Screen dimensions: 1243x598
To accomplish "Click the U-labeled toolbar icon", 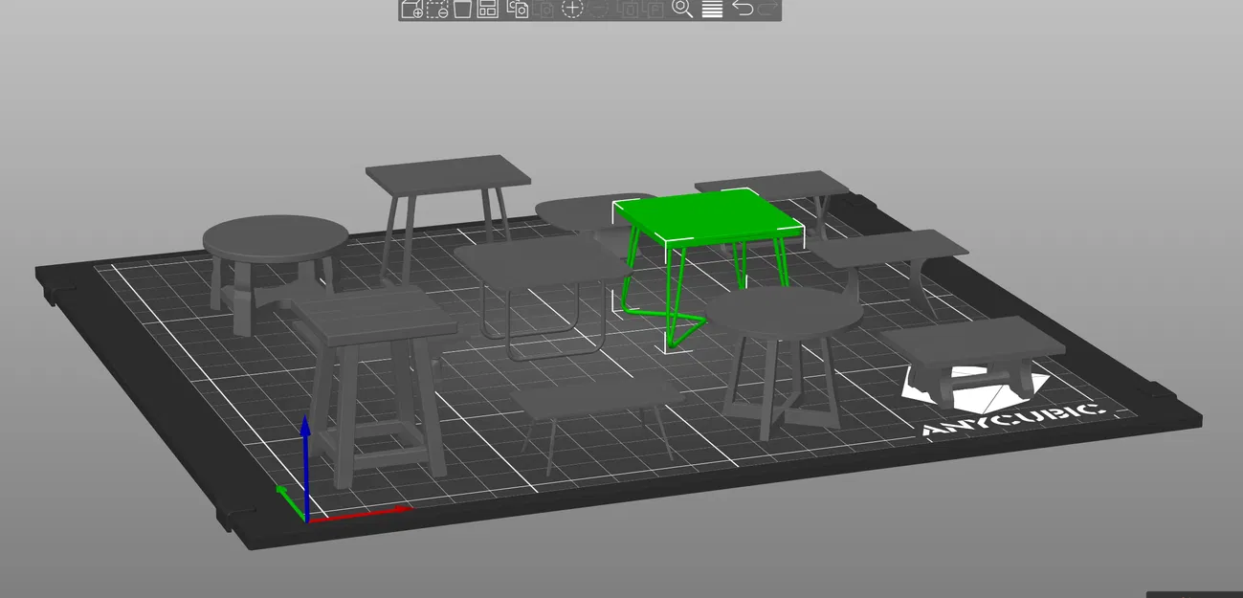I will tap(627, 11).
